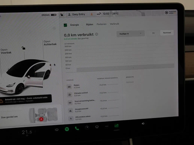Viewport: 194px width, 145px height.
Task: Open the phone app
Action: tap(77, 128)
